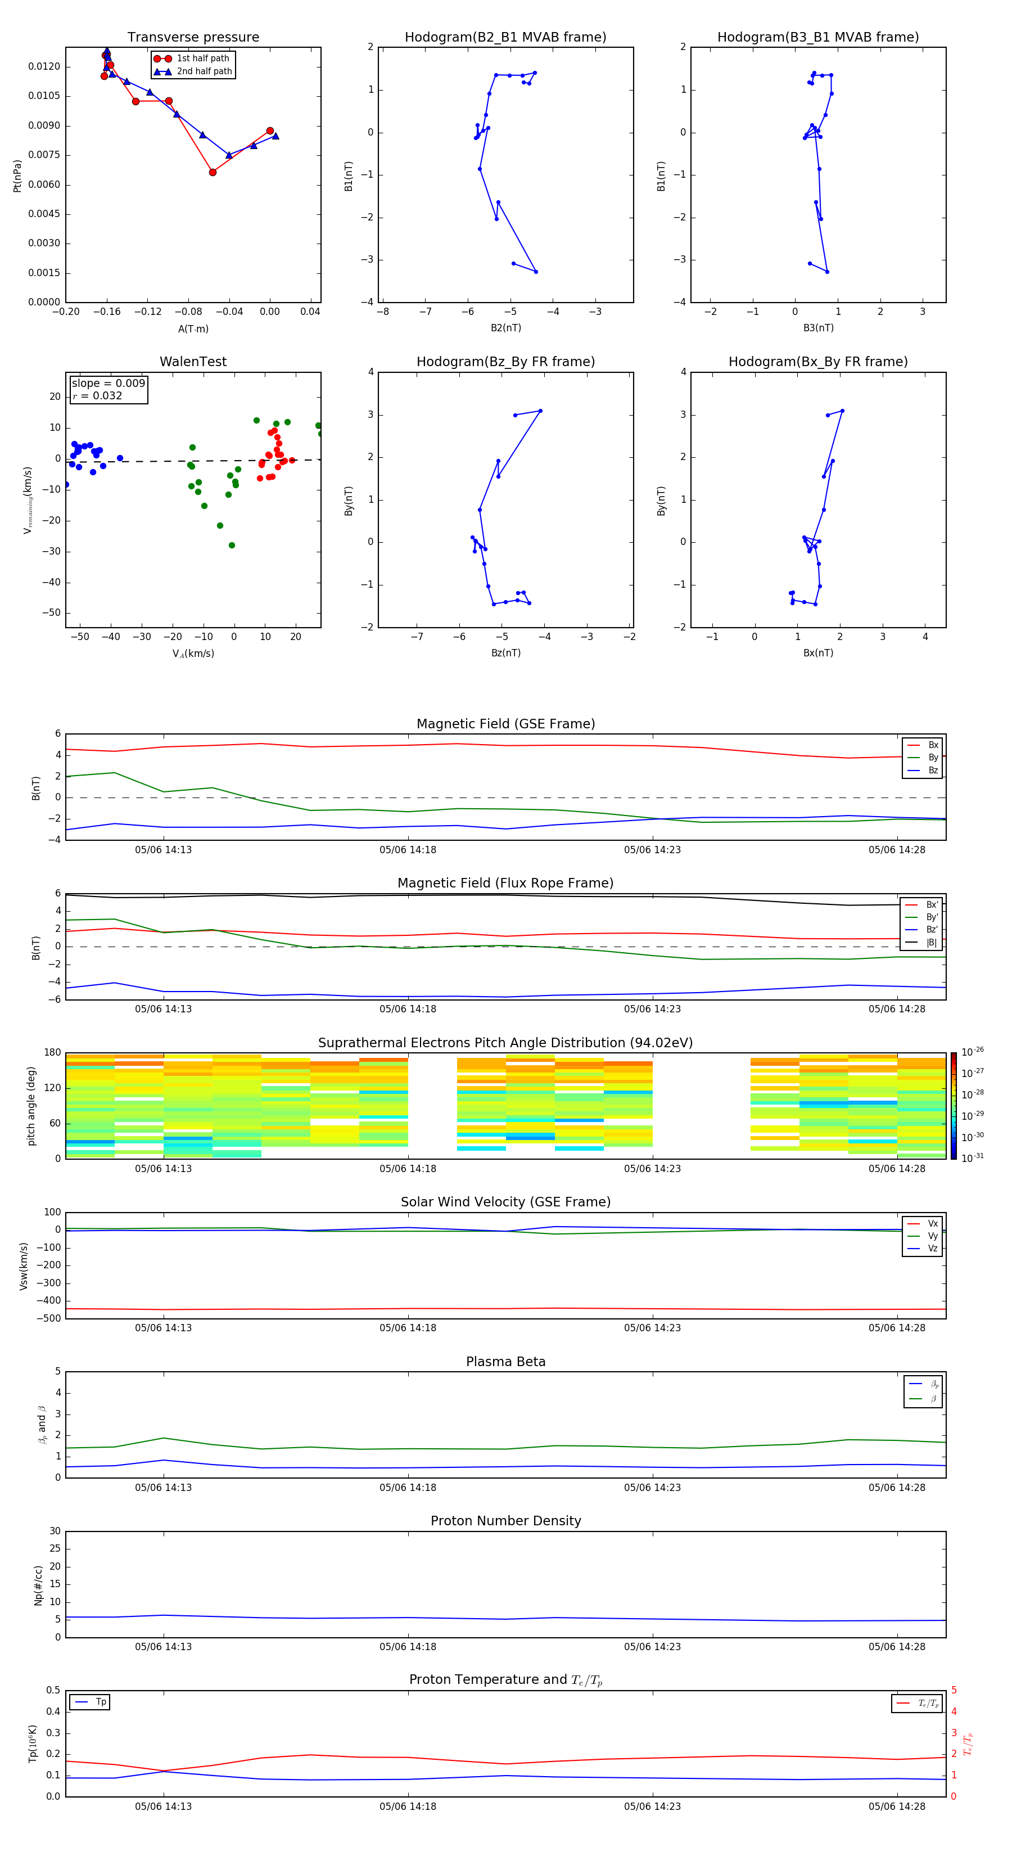
Task: Click the "A(T·m)" x-axis label
Action: pyautogui.click(x=193, y=329)
